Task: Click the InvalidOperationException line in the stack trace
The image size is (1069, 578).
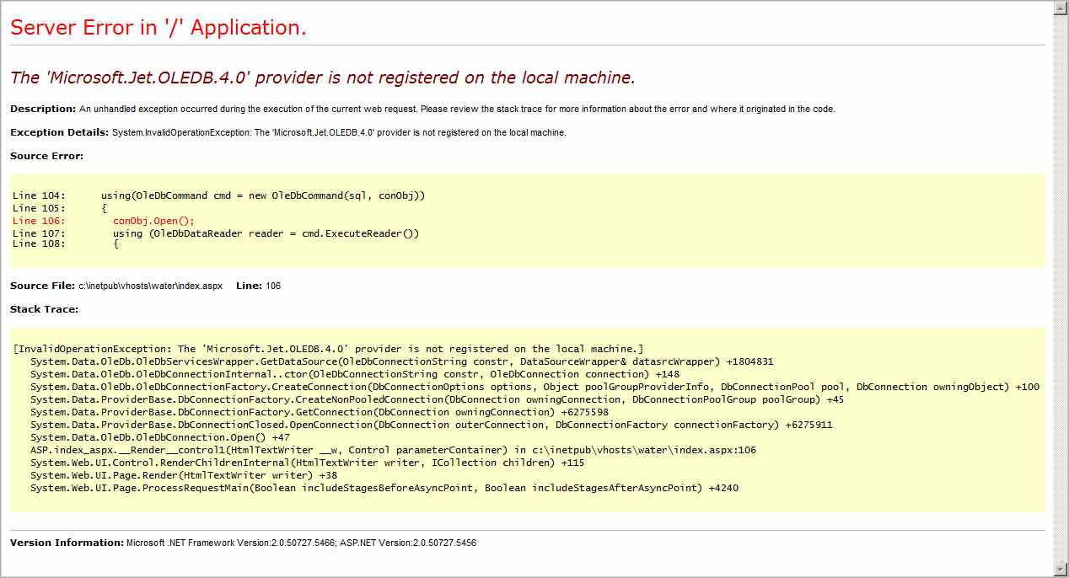Action: pos(329,349)
